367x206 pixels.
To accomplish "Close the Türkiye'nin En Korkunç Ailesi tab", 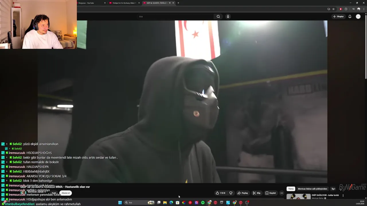I will (x=139, y=3).
